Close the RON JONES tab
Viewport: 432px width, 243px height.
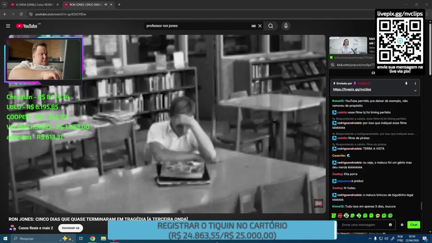tap(111, 5)
